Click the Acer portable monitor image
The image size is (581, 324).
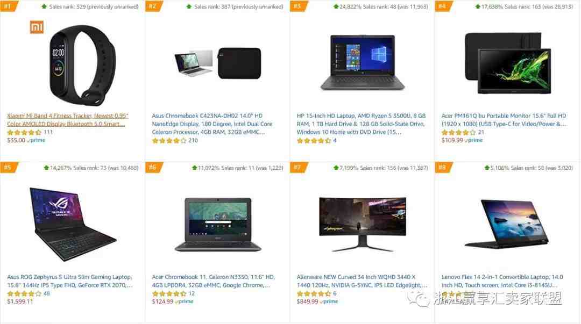508,63
